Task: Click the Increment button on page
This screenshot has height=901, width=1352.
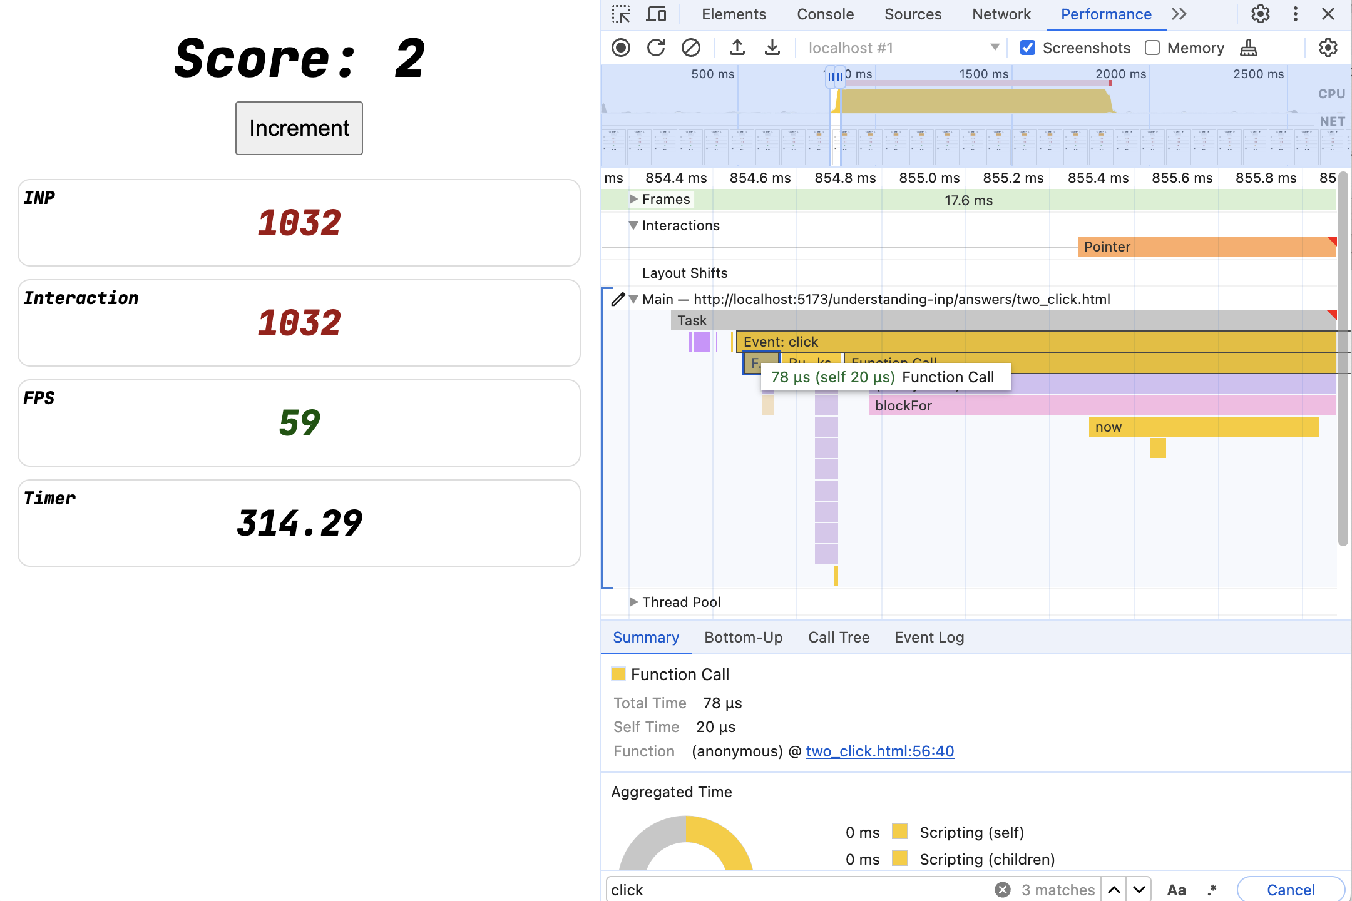Action: pyautogui.click(x=299, y=128)
